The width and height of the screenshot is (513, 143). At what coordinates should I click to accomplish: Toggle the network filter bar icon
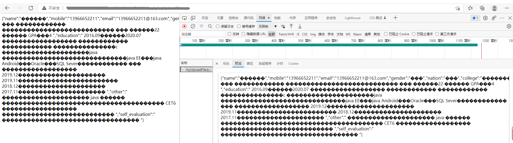[x=202, y=26]
